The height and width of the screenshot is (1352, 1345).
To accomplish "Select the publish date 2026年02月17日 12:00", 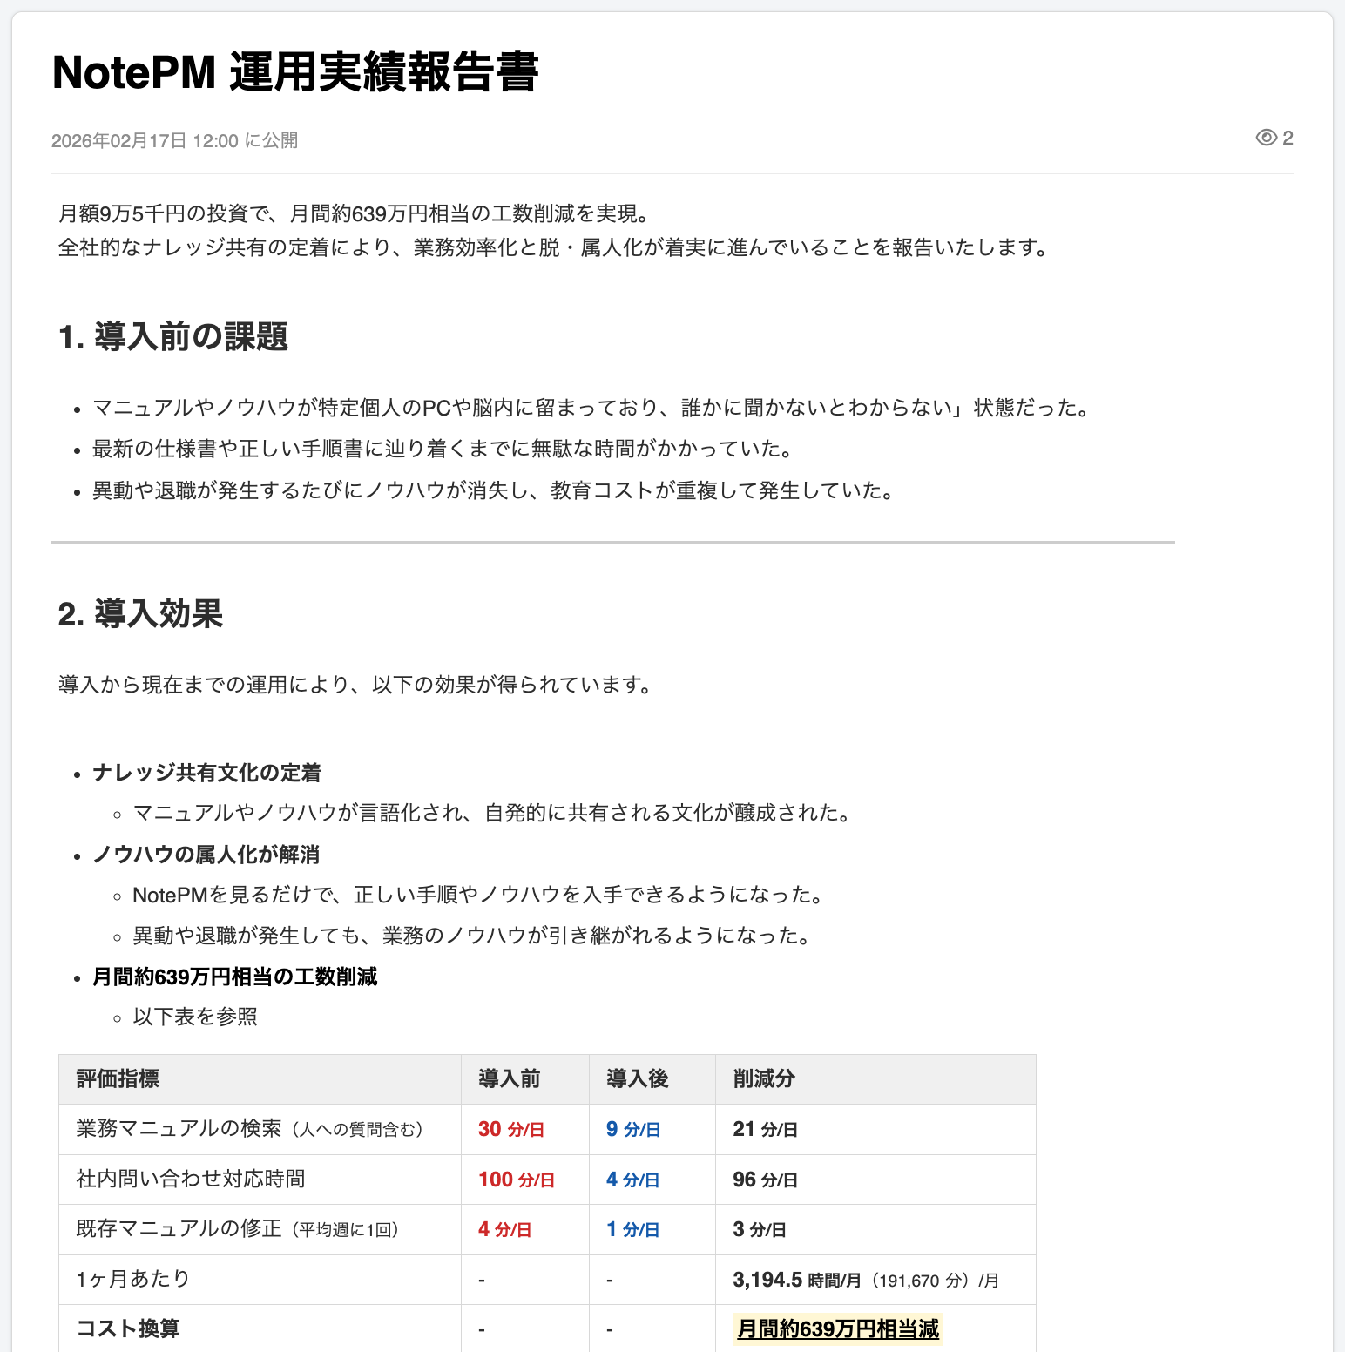I will point(143,140).
